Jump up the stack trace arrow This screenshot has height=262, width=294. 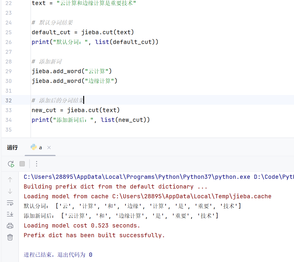point(10,180)
